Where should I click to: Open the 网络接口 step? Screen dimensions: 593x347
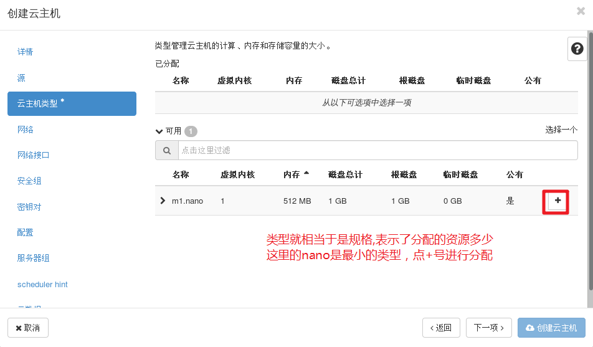(34, 155)
